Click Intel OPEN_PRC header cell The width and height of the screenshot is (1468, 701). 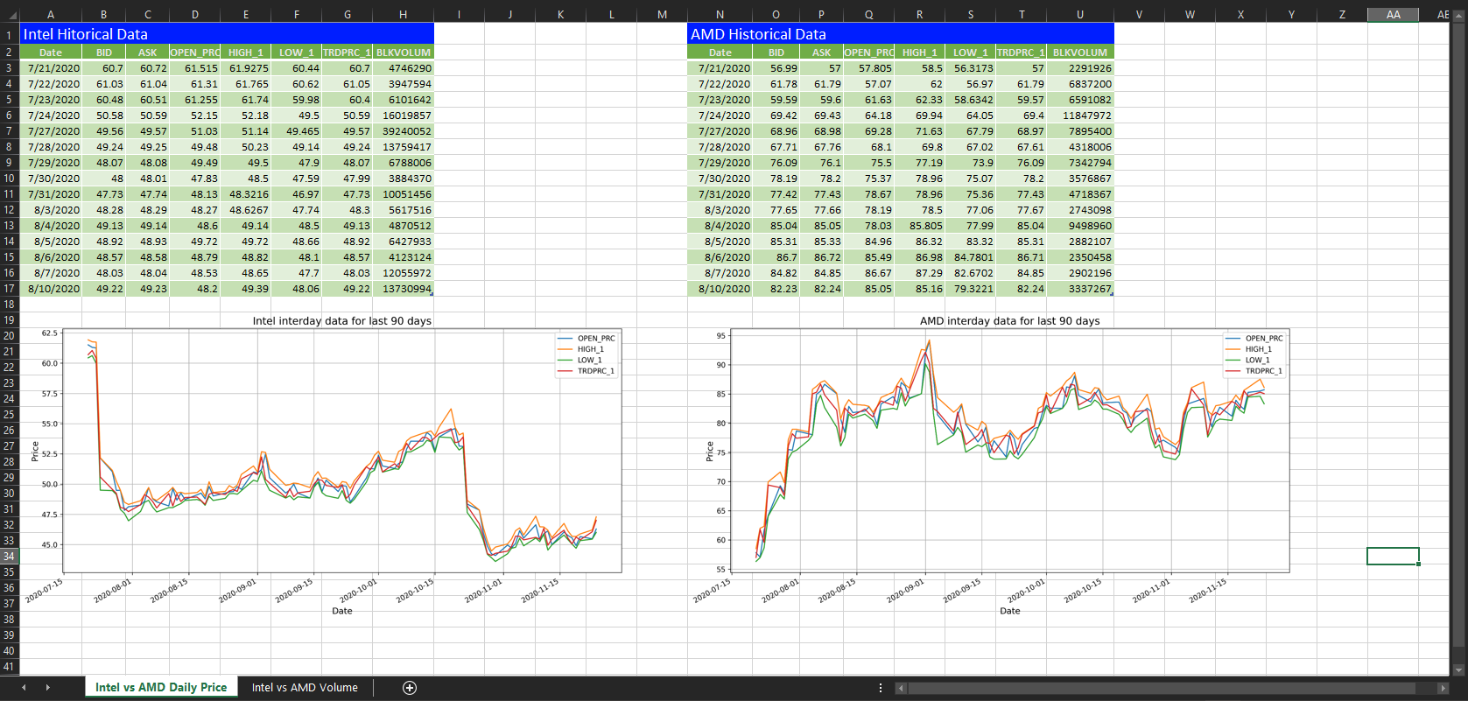[194, 53]
